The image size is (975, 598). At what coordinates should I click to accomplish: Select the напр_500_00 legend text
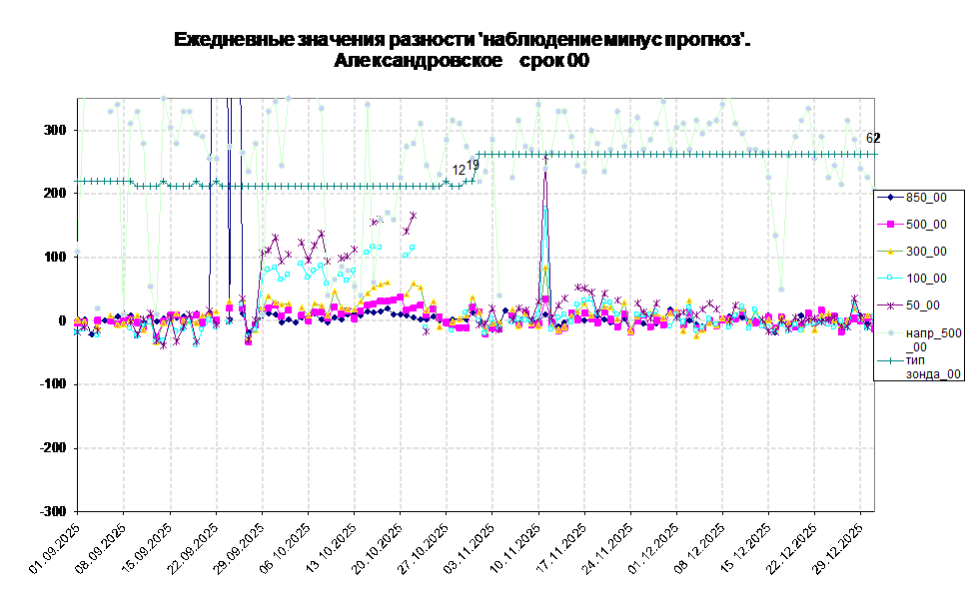click(933, 339)
